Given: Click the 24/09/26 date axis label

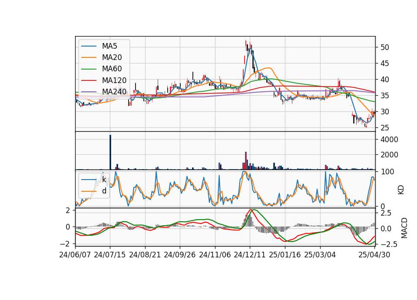Looking at the screenshot, I should pyautogui.click(x=180, y=255).
